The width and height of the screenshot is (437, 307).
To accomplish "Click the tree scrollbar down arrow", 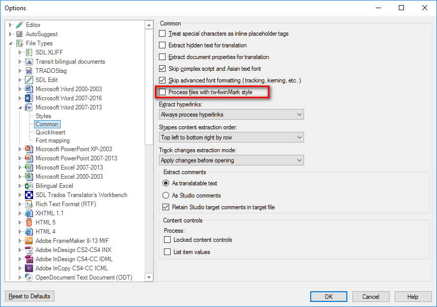I will click(149, 277).
